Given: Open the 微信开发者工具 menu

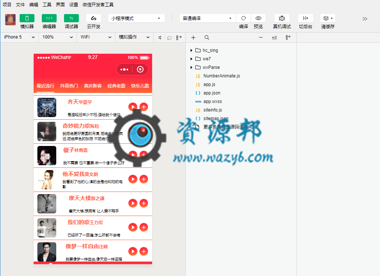Looking at the screenshot, I should tap(98, 4).
